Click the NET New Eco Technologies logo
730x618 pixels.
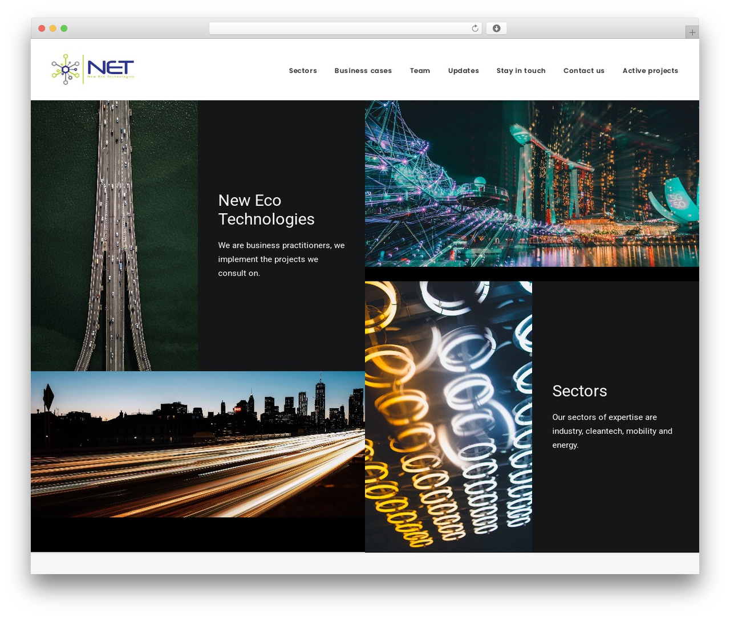tap(93, 70)
